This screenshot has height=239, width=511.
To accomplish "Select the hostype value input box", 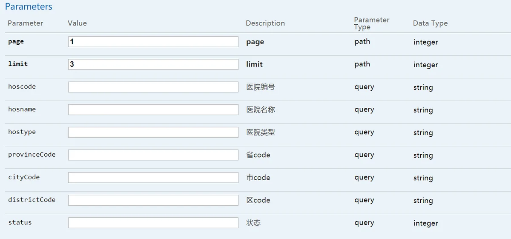I will pos(153,132).
